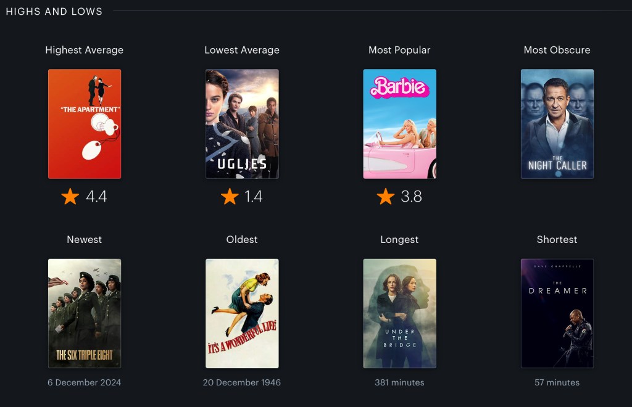Image resolution: width=632 pixels, height=407 pixels.
Task: Select It's a Wonderful Life poster
Action: click(242, 313)
